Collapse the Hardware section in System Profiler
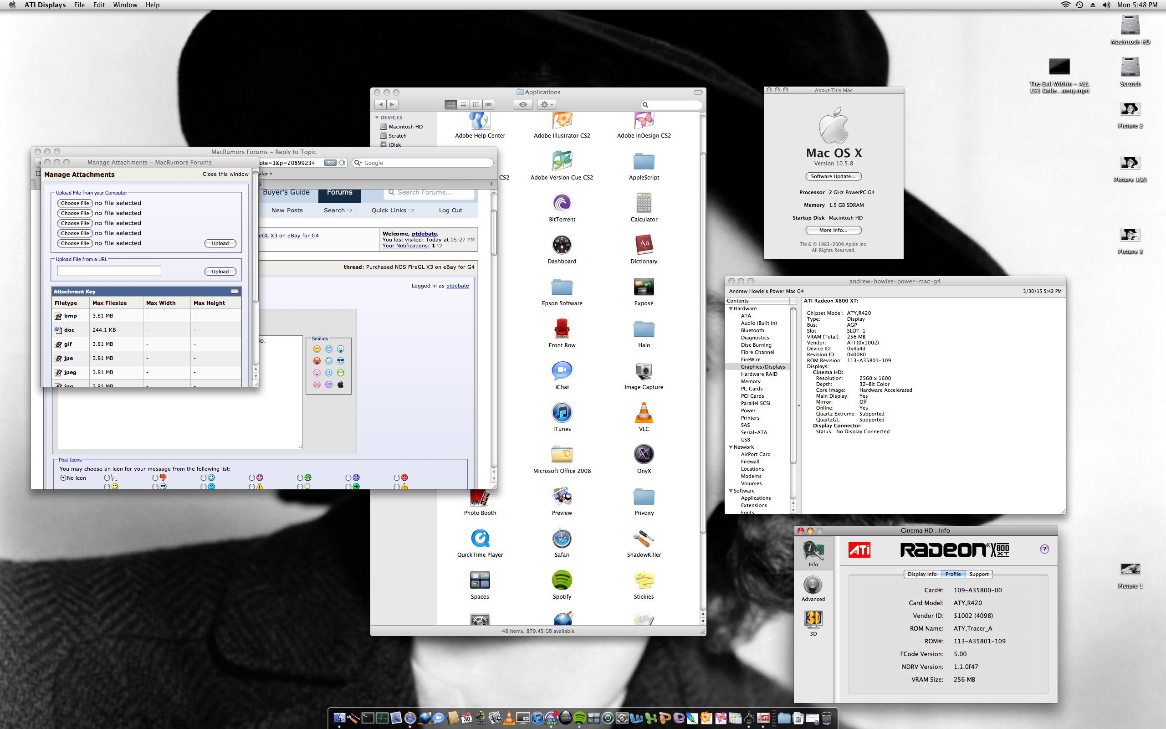The width and height of the screenshot is (1166, 729). [x=731, y=308]
